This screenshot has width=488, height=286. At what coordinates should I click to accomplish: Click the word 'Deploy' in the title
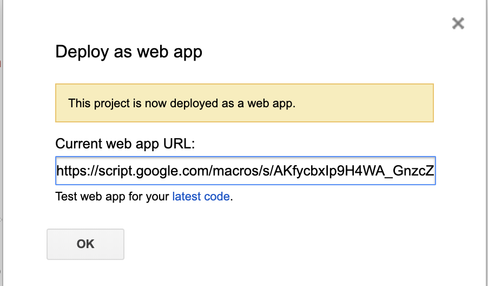click(x=82, y=51)
